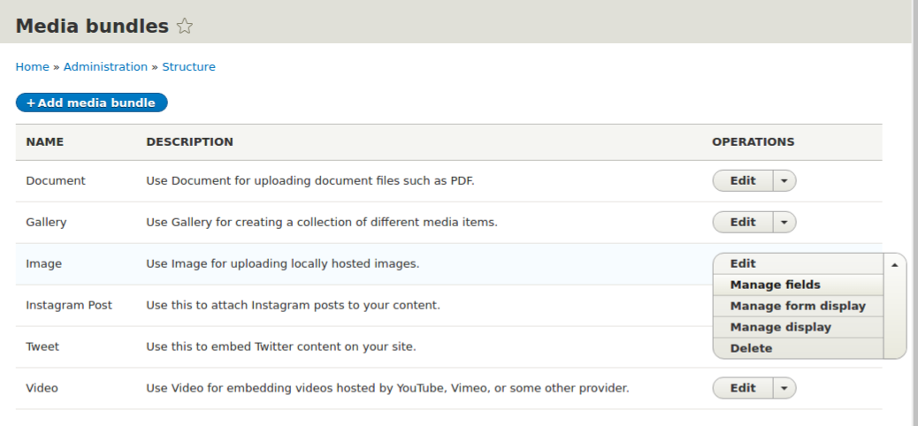Click the Name column header
This screenshot has width=918, height=426.
tap(45, 142)
